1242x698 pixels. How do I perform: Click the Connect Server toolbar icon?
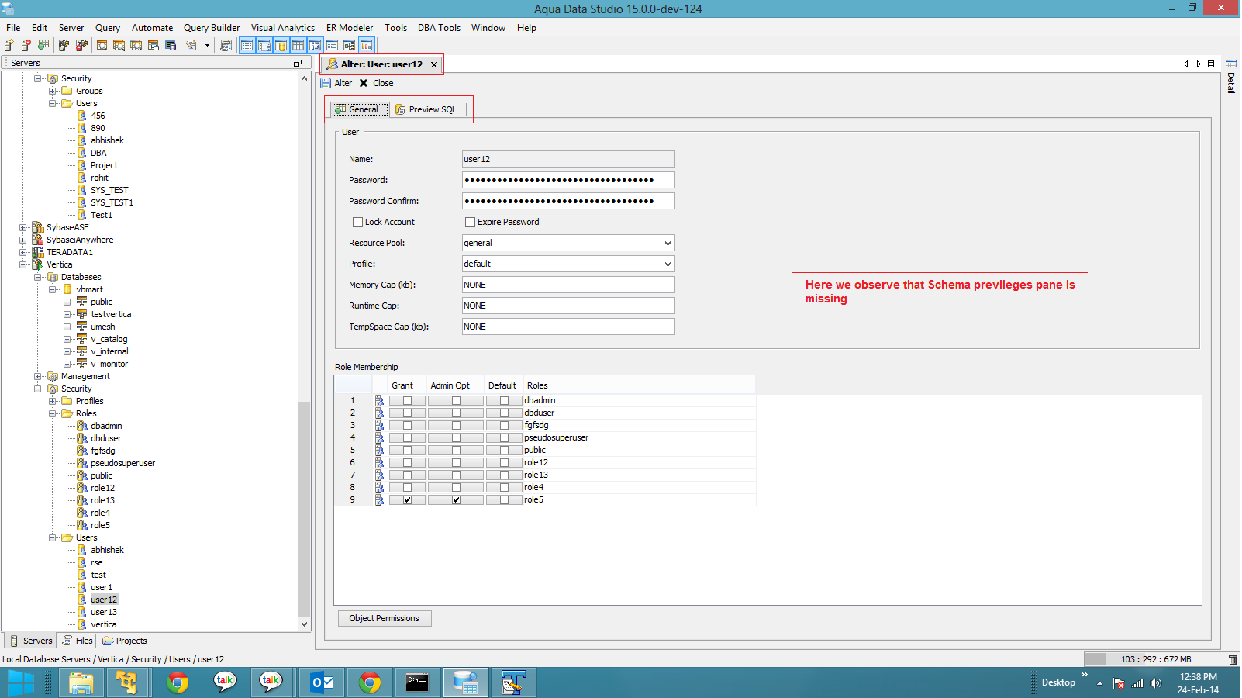[64, 46]
